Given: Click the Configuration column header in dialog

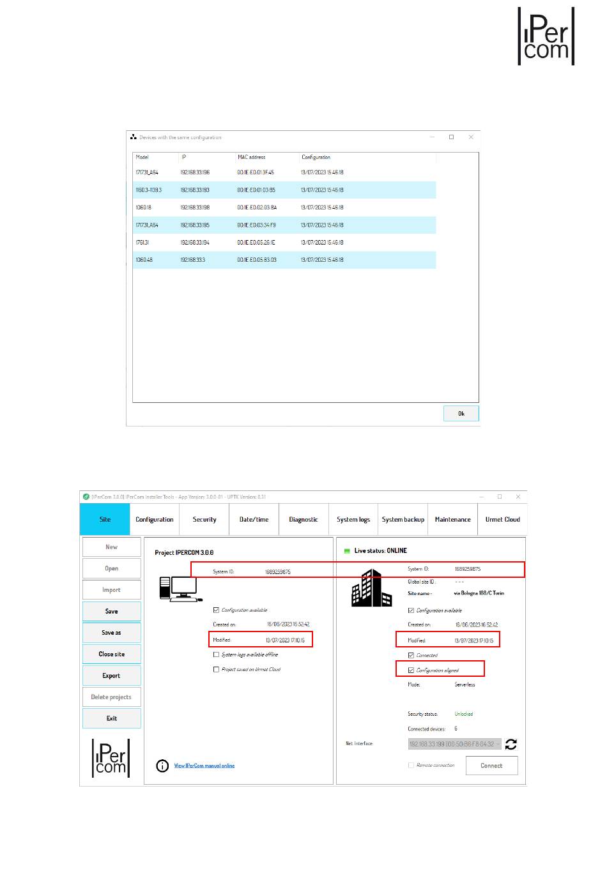Looking at the screenshot, I should [367, 157].
